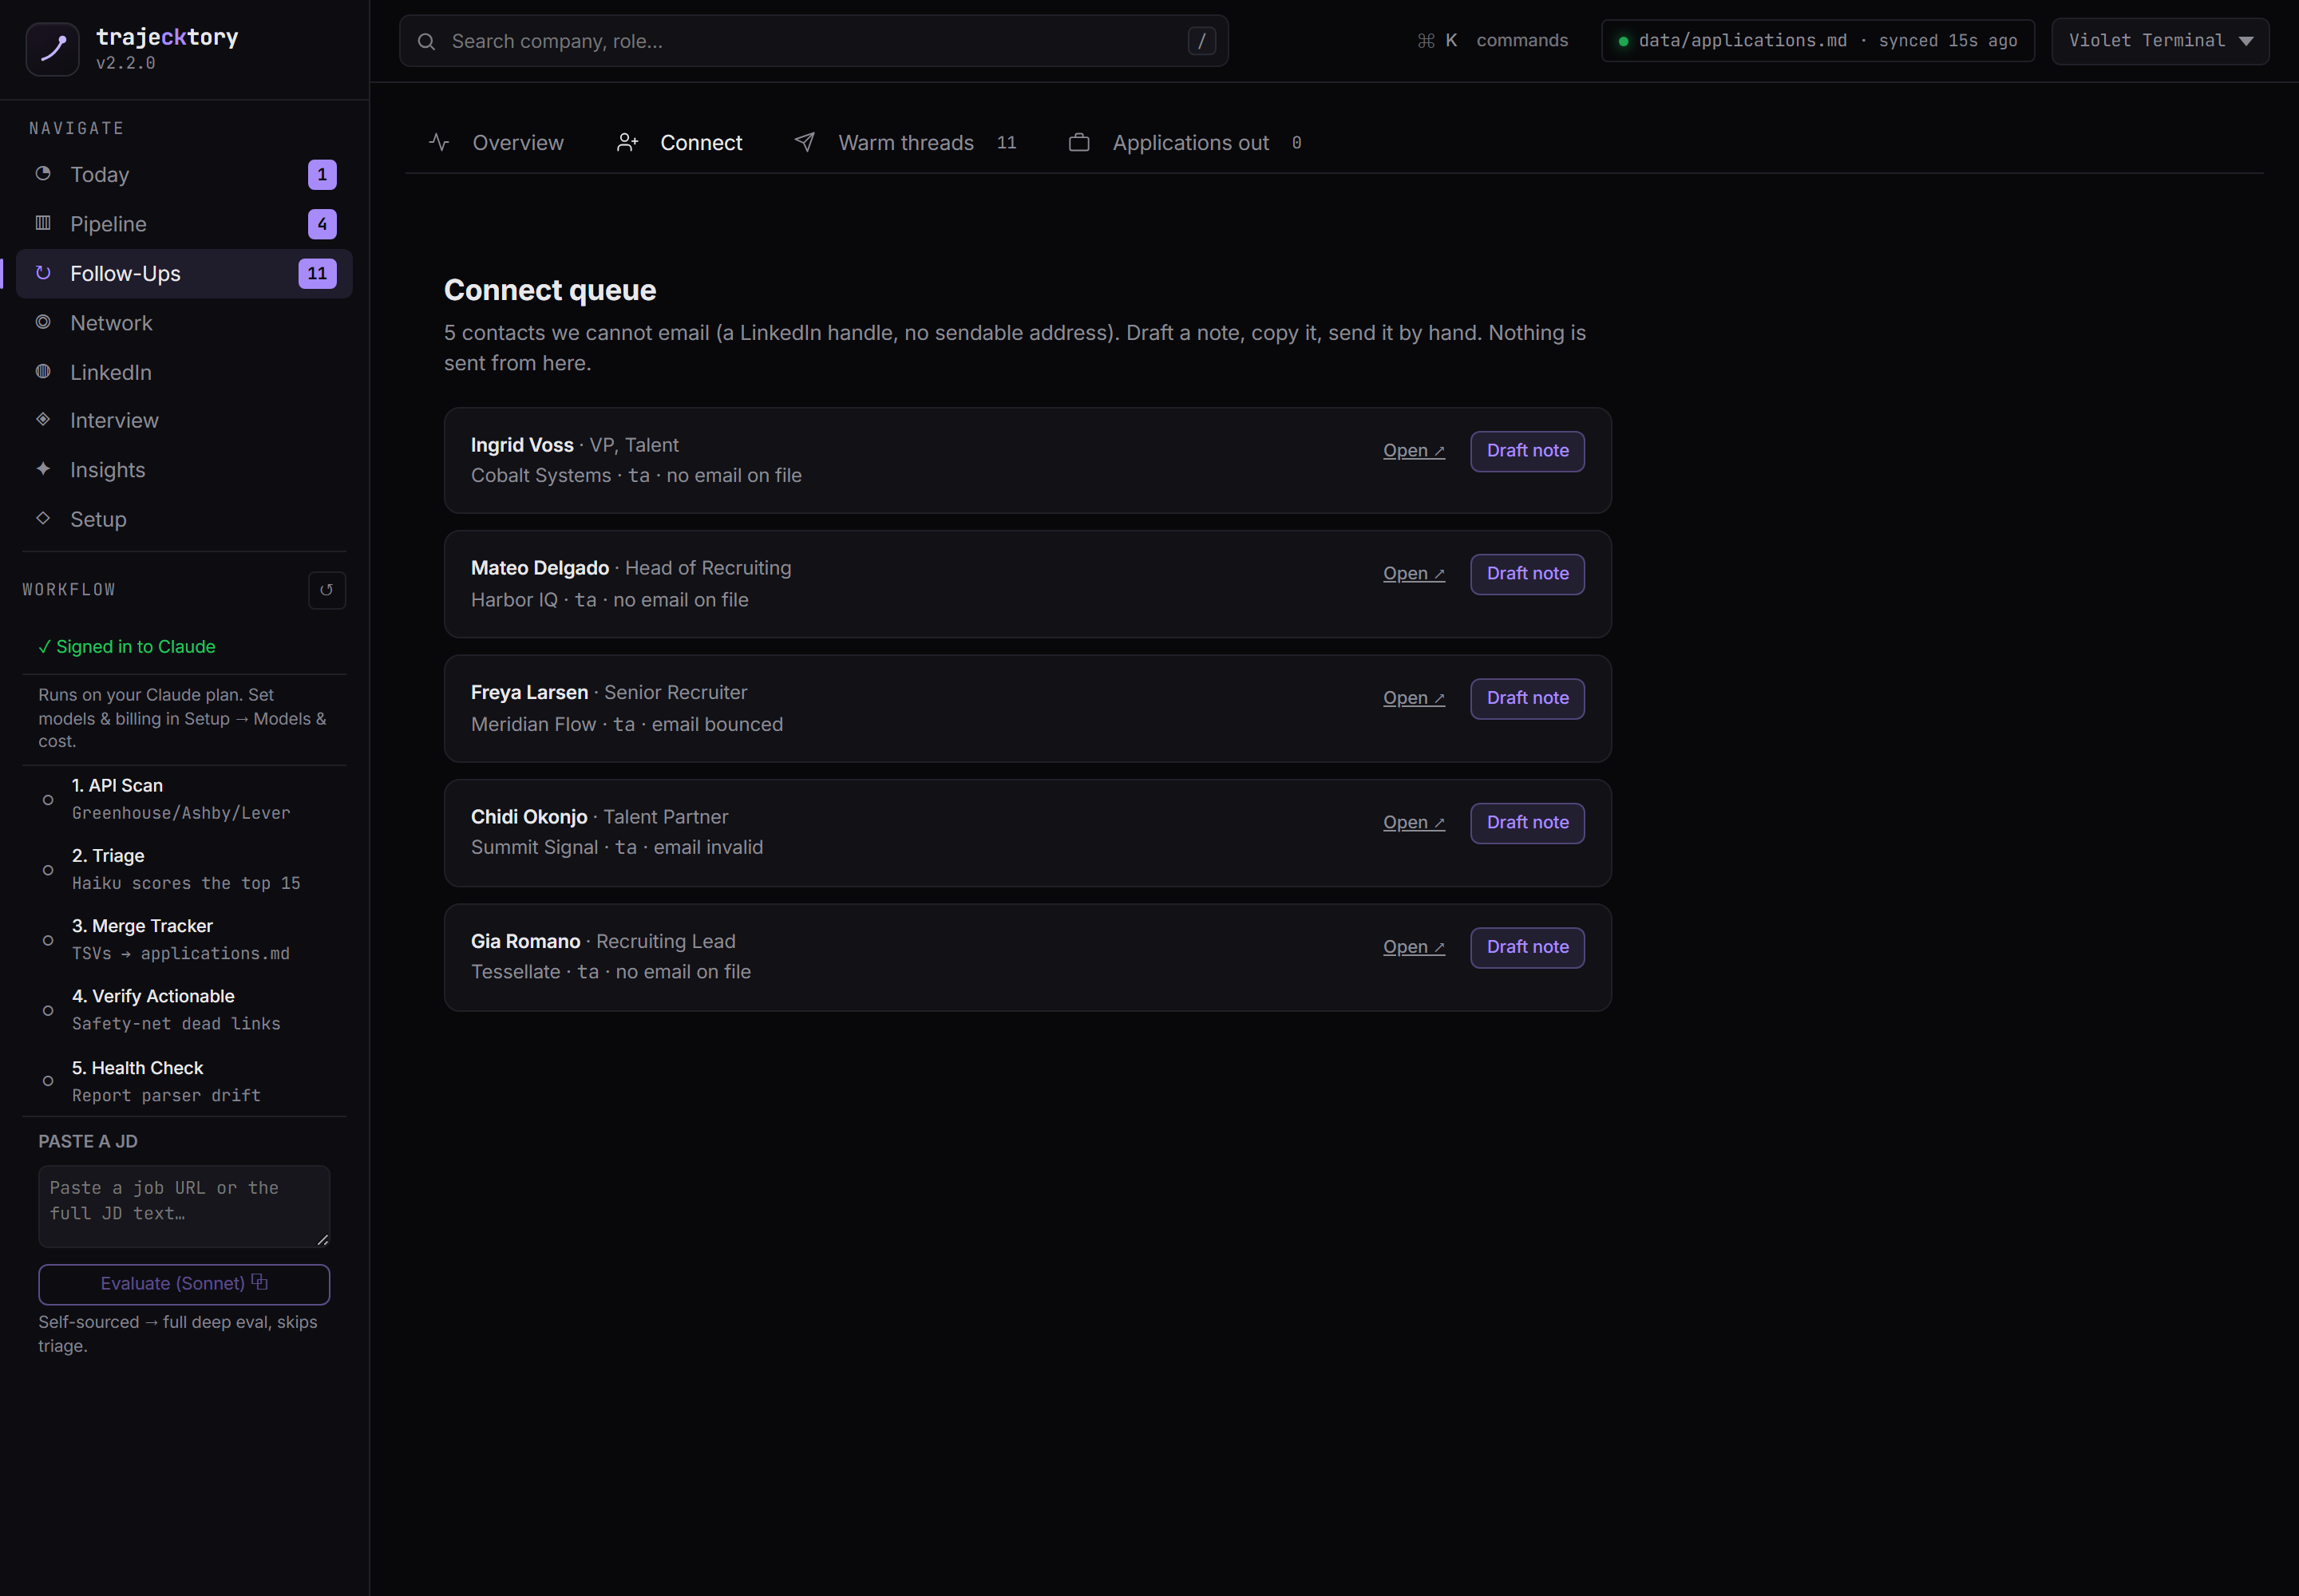
Task: Click the Paste a JD text area
Action: point(184,1206)
